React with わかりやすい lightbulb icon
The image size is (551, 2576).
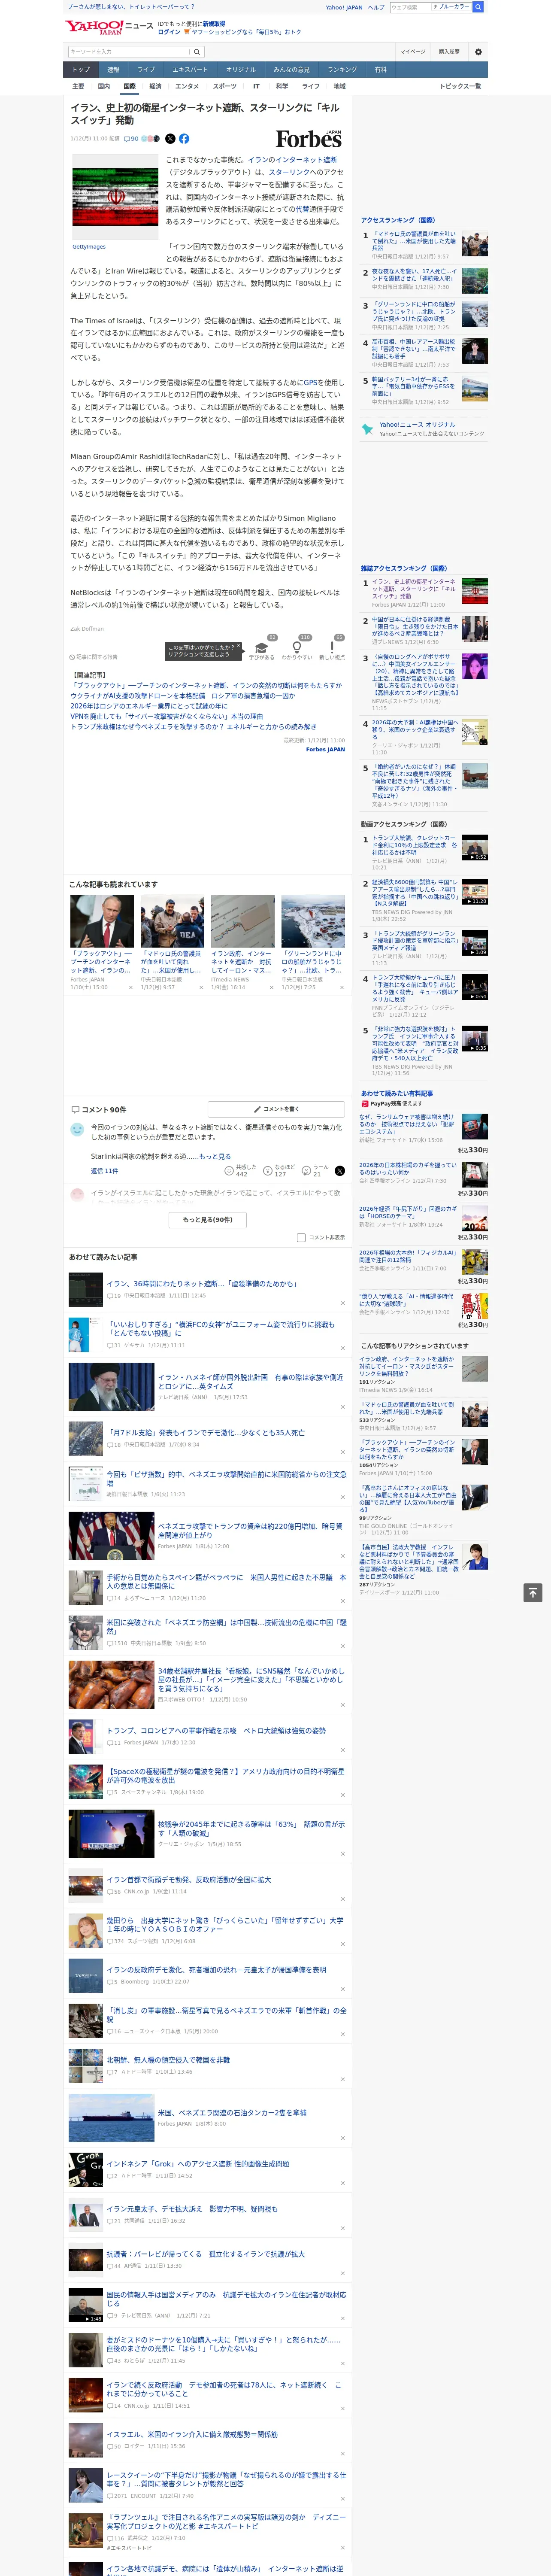297,647
